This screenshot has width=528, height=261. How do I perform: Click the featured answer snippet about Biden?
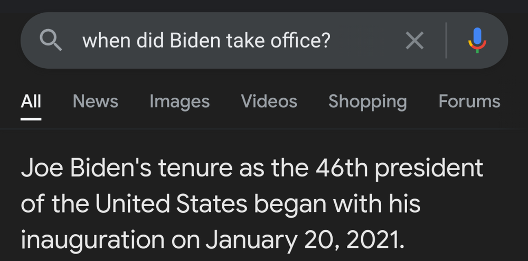point(252,204)
